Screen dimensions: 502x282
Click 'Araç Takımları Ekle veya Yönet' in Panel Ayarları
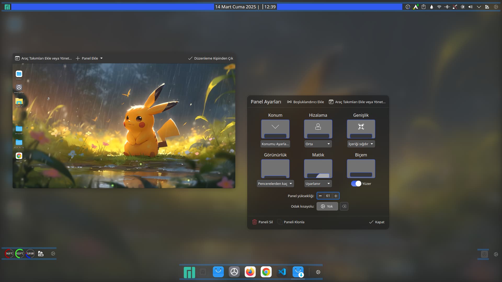point(357,102)
